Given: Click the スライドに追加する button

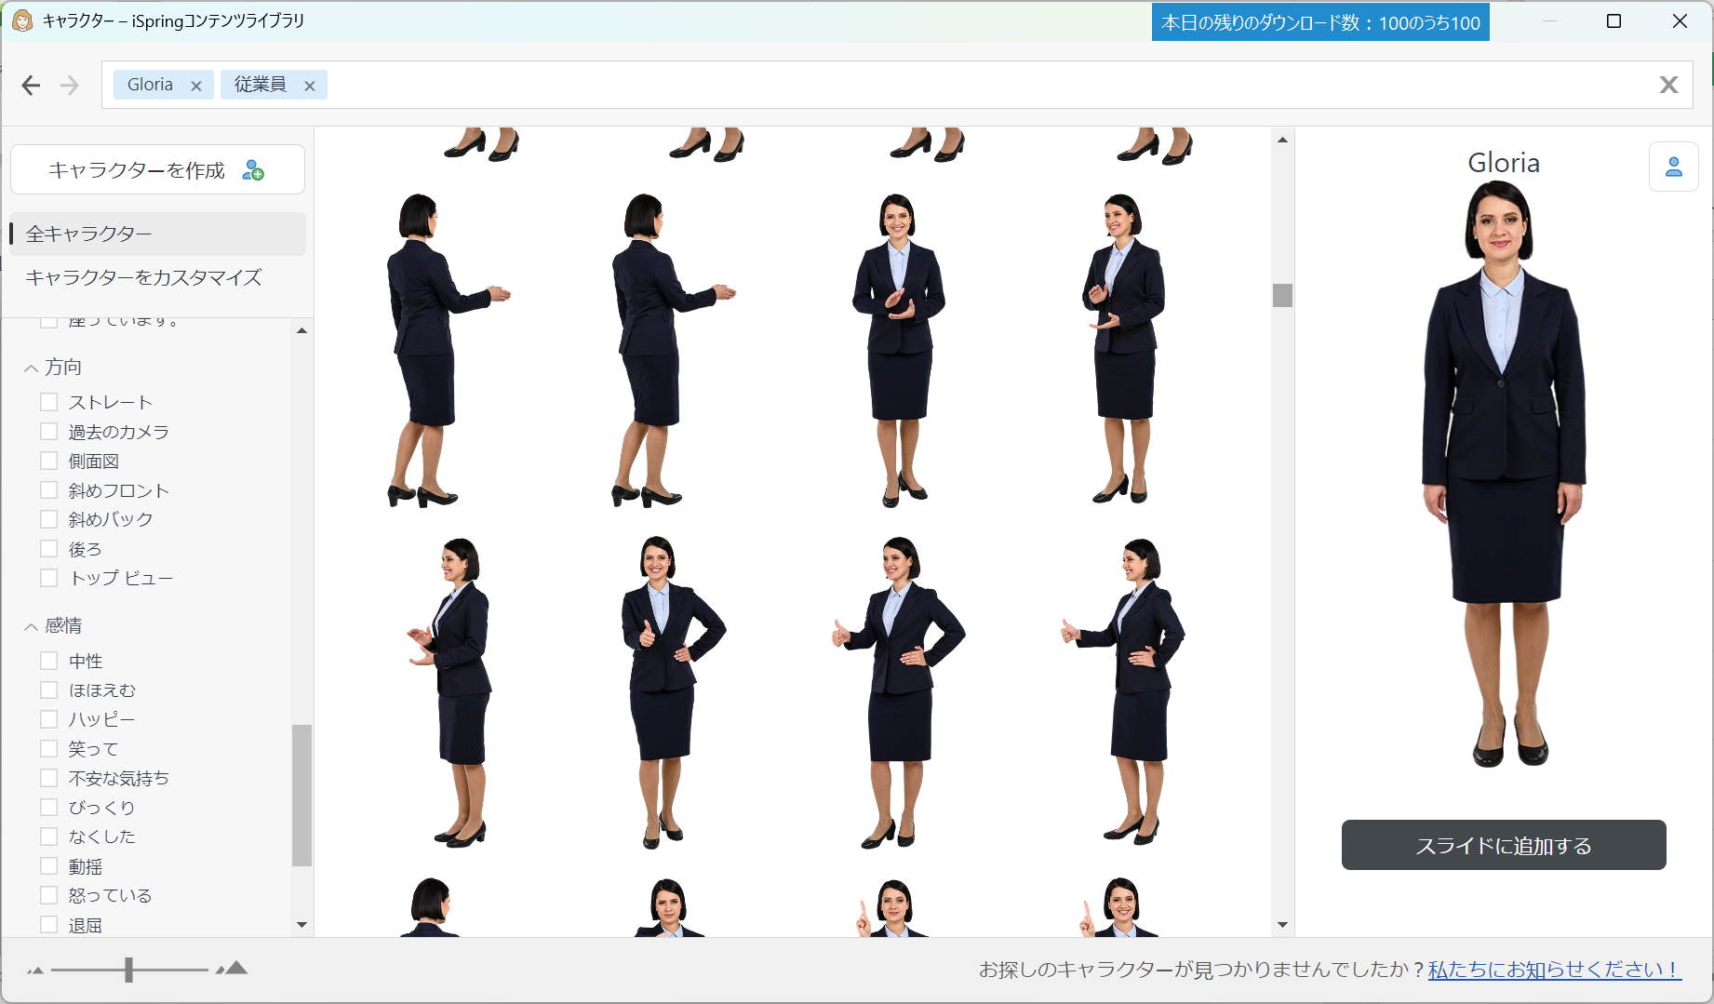Looking at the screenshot, I should tap(1504, 845).
